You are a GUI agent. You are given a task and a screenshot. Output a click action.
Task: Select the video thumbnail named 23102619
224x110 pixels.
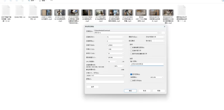(x=87, y=12)
